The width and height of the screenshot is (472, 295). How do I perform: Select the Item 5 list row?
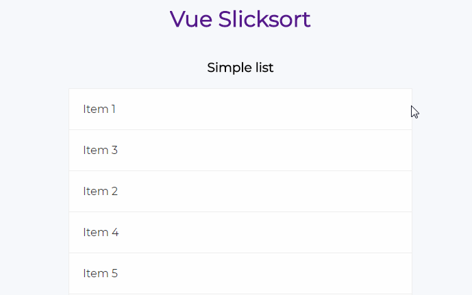pos(240,273)
